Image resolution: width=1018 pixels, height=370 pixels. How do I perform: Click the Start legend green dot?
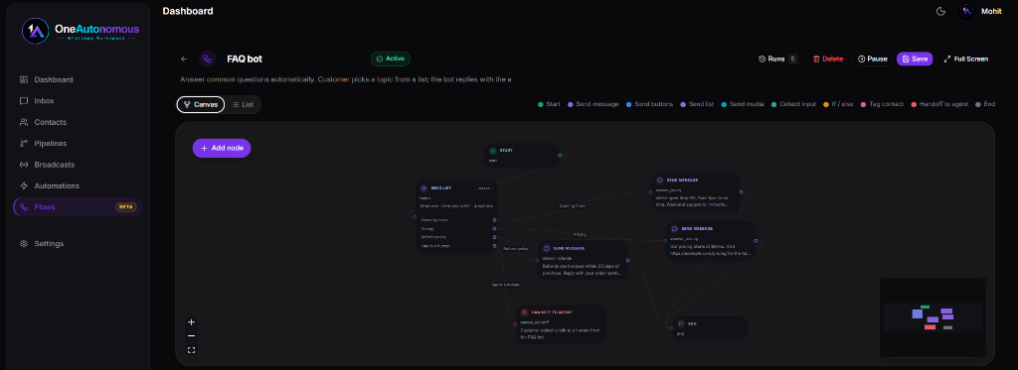[x=540, y=104]
